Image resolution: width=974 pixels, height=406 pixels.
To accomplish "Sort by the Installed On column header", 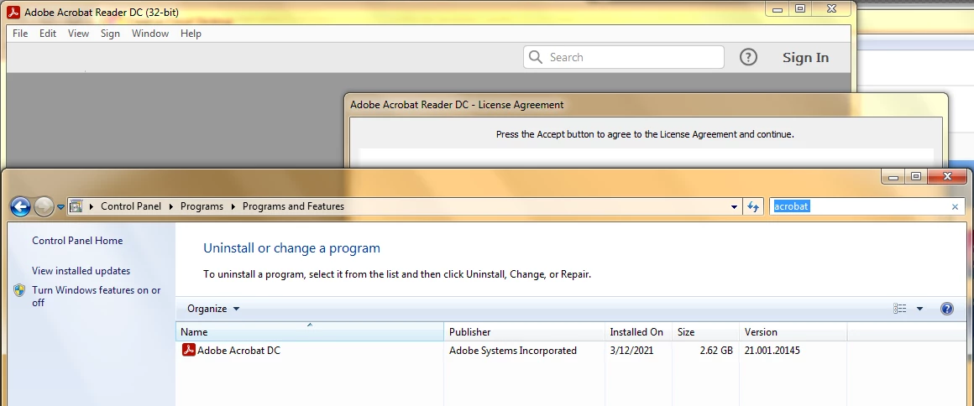I will pyautogui.click(x=639, y=332).
